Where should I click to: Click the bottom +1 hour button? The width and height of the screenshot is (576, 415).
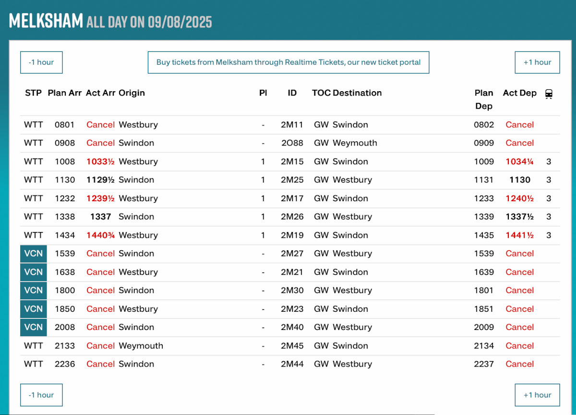(537, 395)
